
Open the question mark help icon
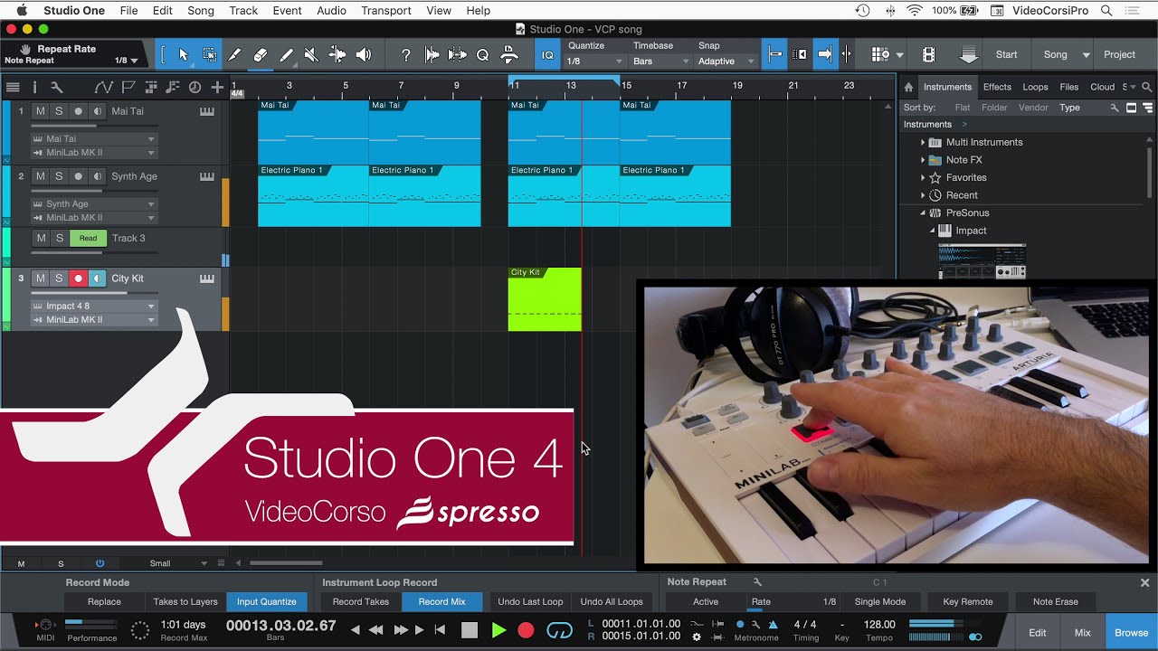pos(406,55)
